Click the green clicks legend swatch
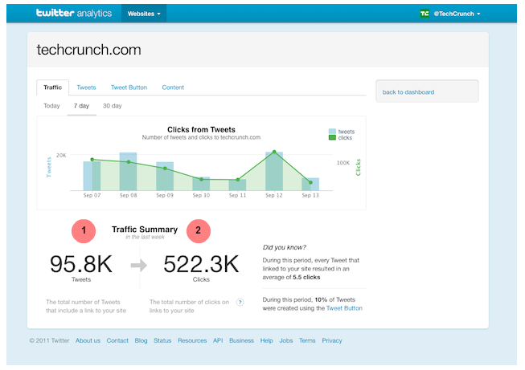The image size is (525, 370). [332, 138]
